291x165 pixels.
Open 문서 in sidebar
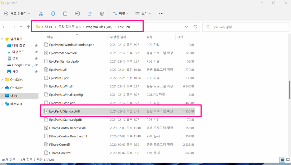coord(15,59)
